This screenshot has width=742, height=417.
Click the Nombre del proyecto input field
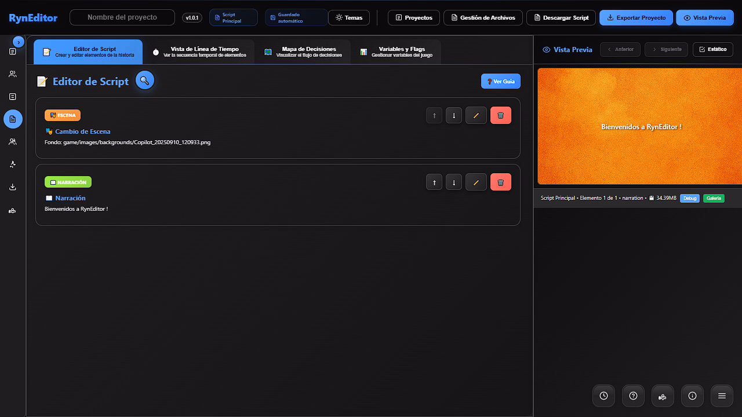pyautogui.click(x=122, y=17)
